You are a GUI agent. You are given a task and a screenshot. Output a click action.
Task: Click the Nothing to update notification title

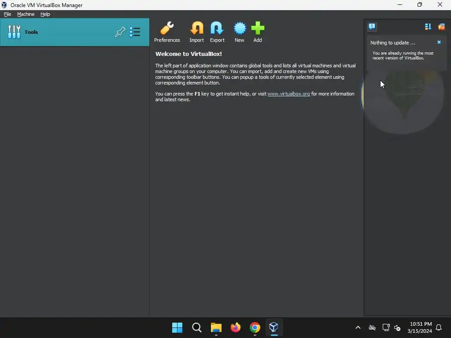(x=392, y=43)
